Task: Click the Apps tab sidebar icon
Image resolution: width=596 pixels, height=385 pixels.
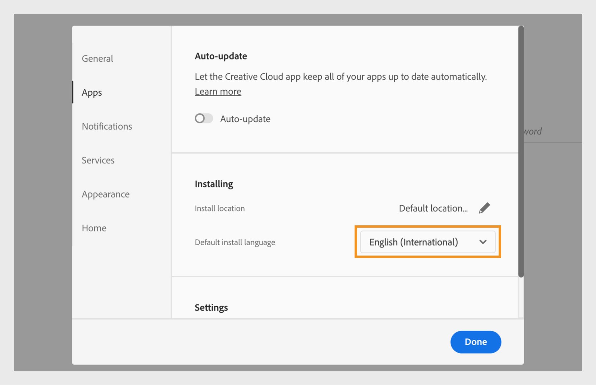Action: click(92, 92)
